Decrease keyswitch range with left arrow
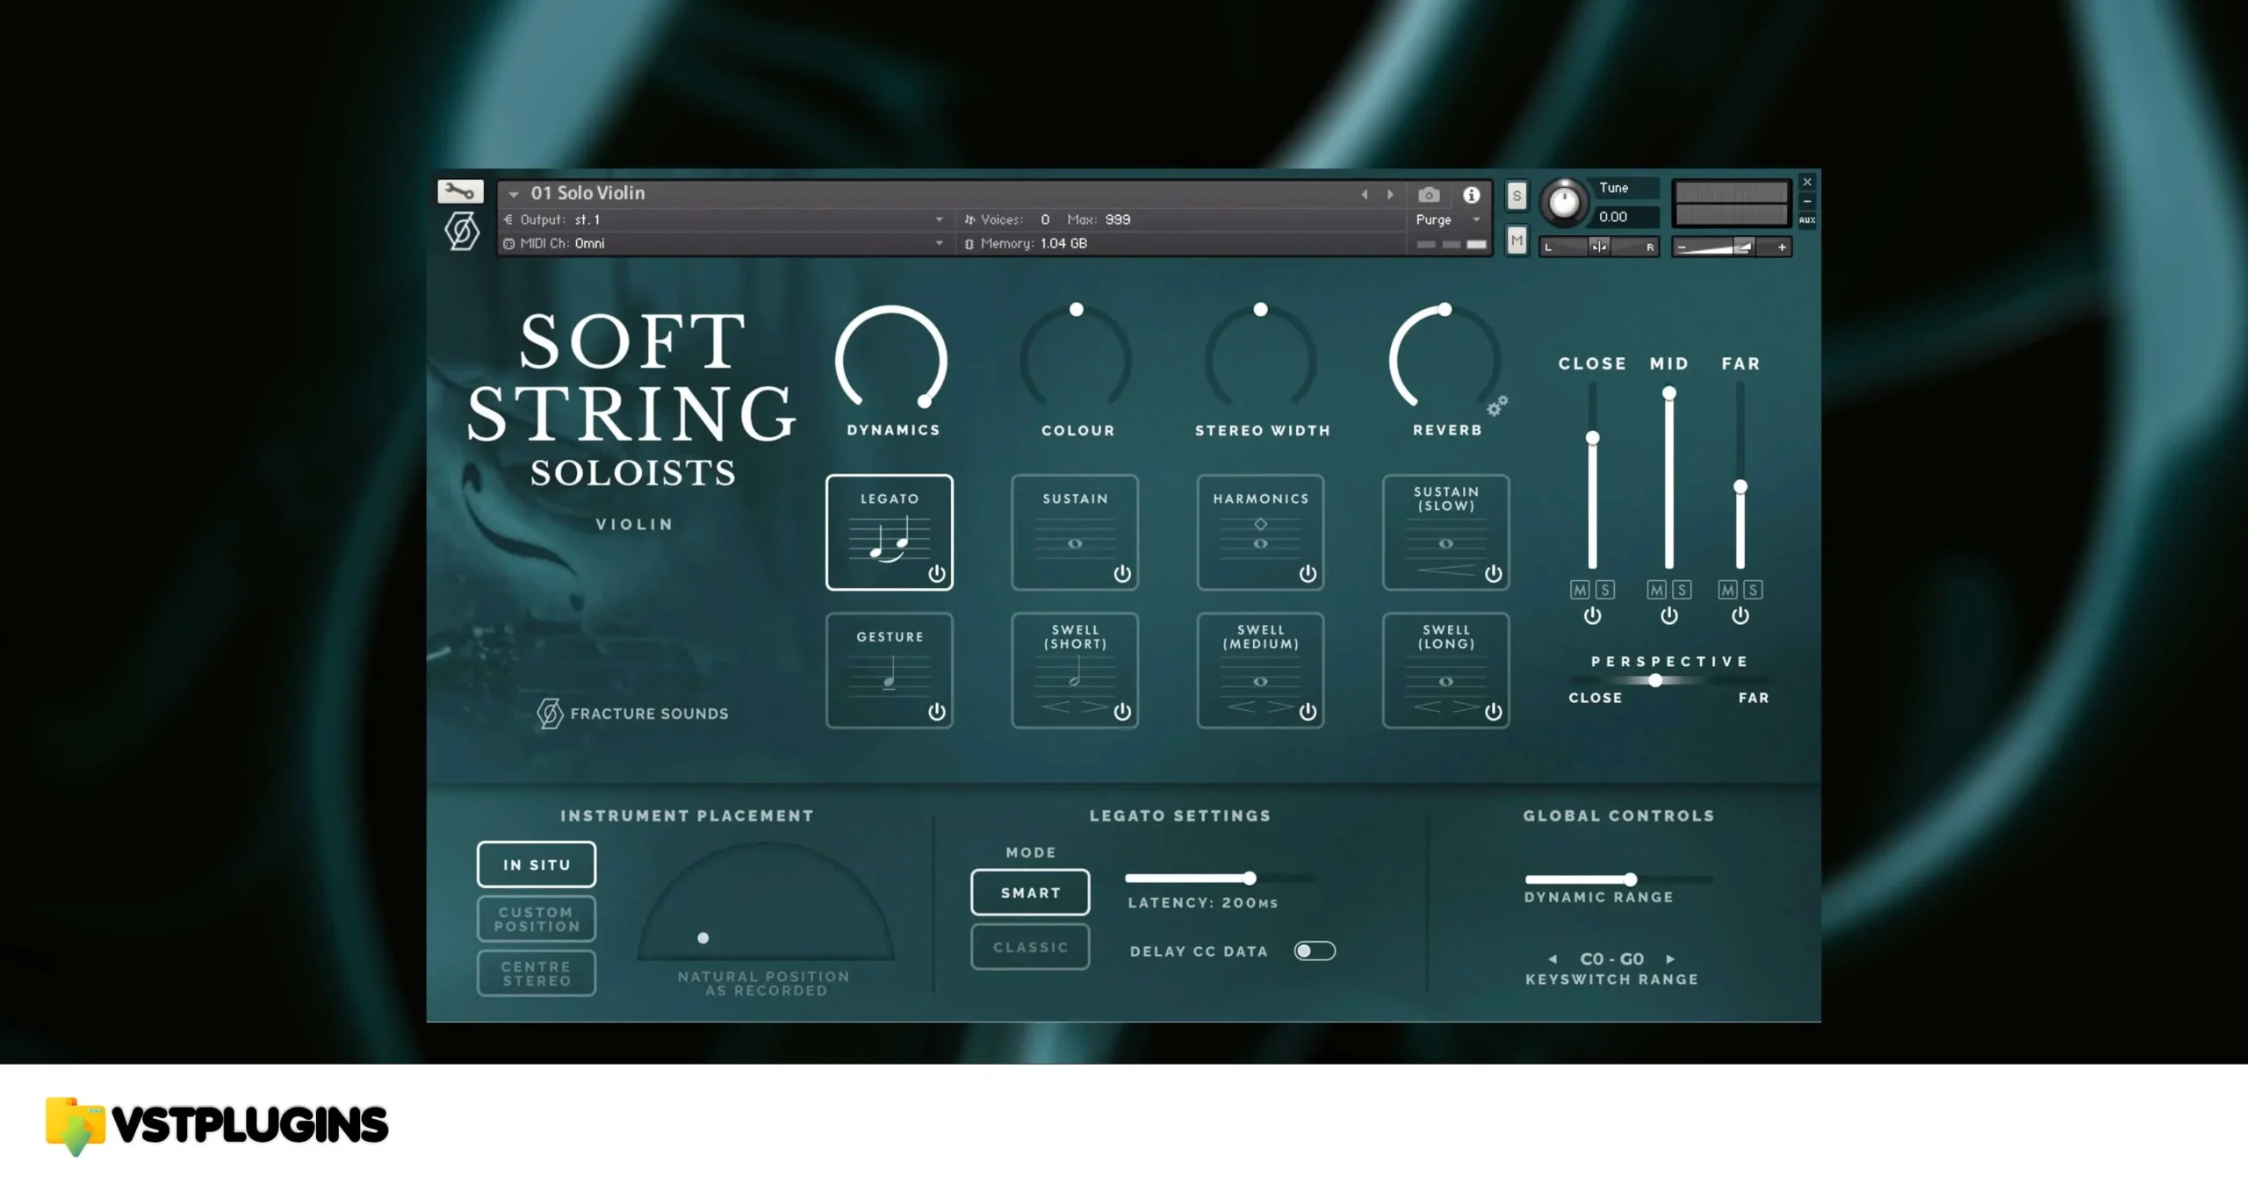This screenshot has height=1191, width=2248. pyautogui.click(x=1553, y=959)
